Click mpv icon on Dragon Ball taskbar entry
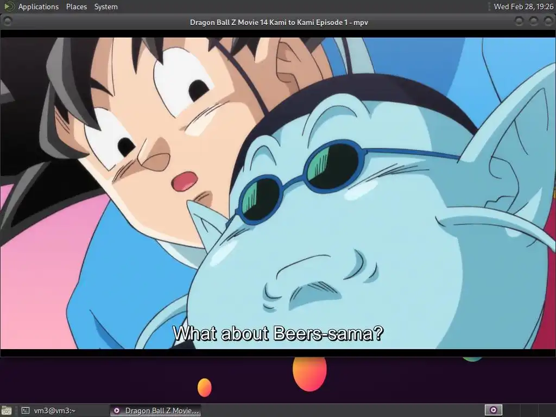This screenshot has width=556, height=417. pos(116,410)
